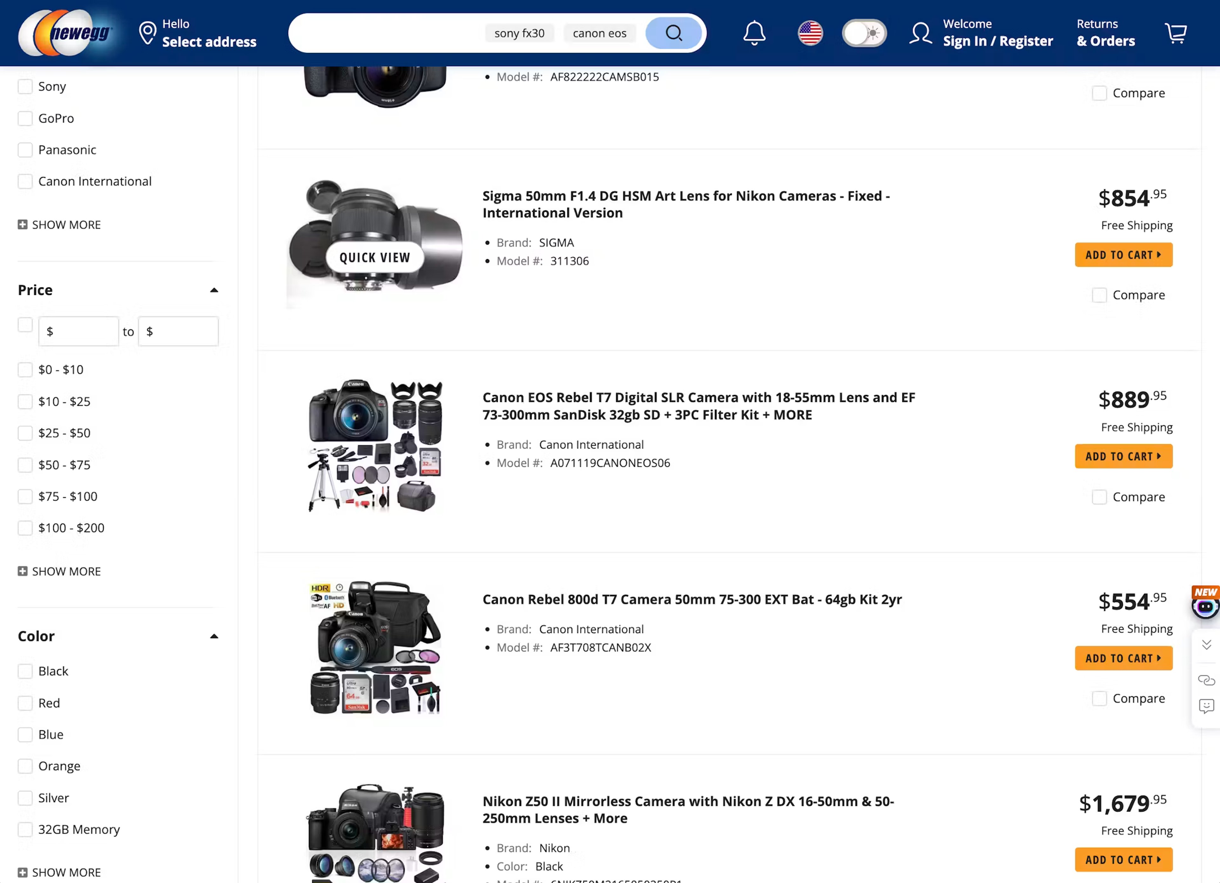Filter by Red color
Viewport: 1220px width, 883px height.
[25, 703]
